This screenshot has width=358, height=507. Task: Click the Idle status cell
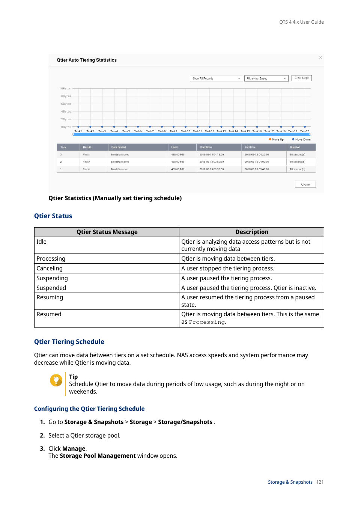[x=107, y=245]
